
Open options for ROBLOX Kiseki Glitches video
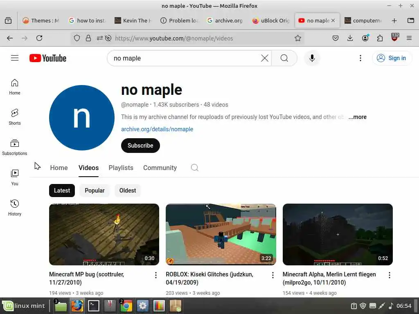point(273,275)
